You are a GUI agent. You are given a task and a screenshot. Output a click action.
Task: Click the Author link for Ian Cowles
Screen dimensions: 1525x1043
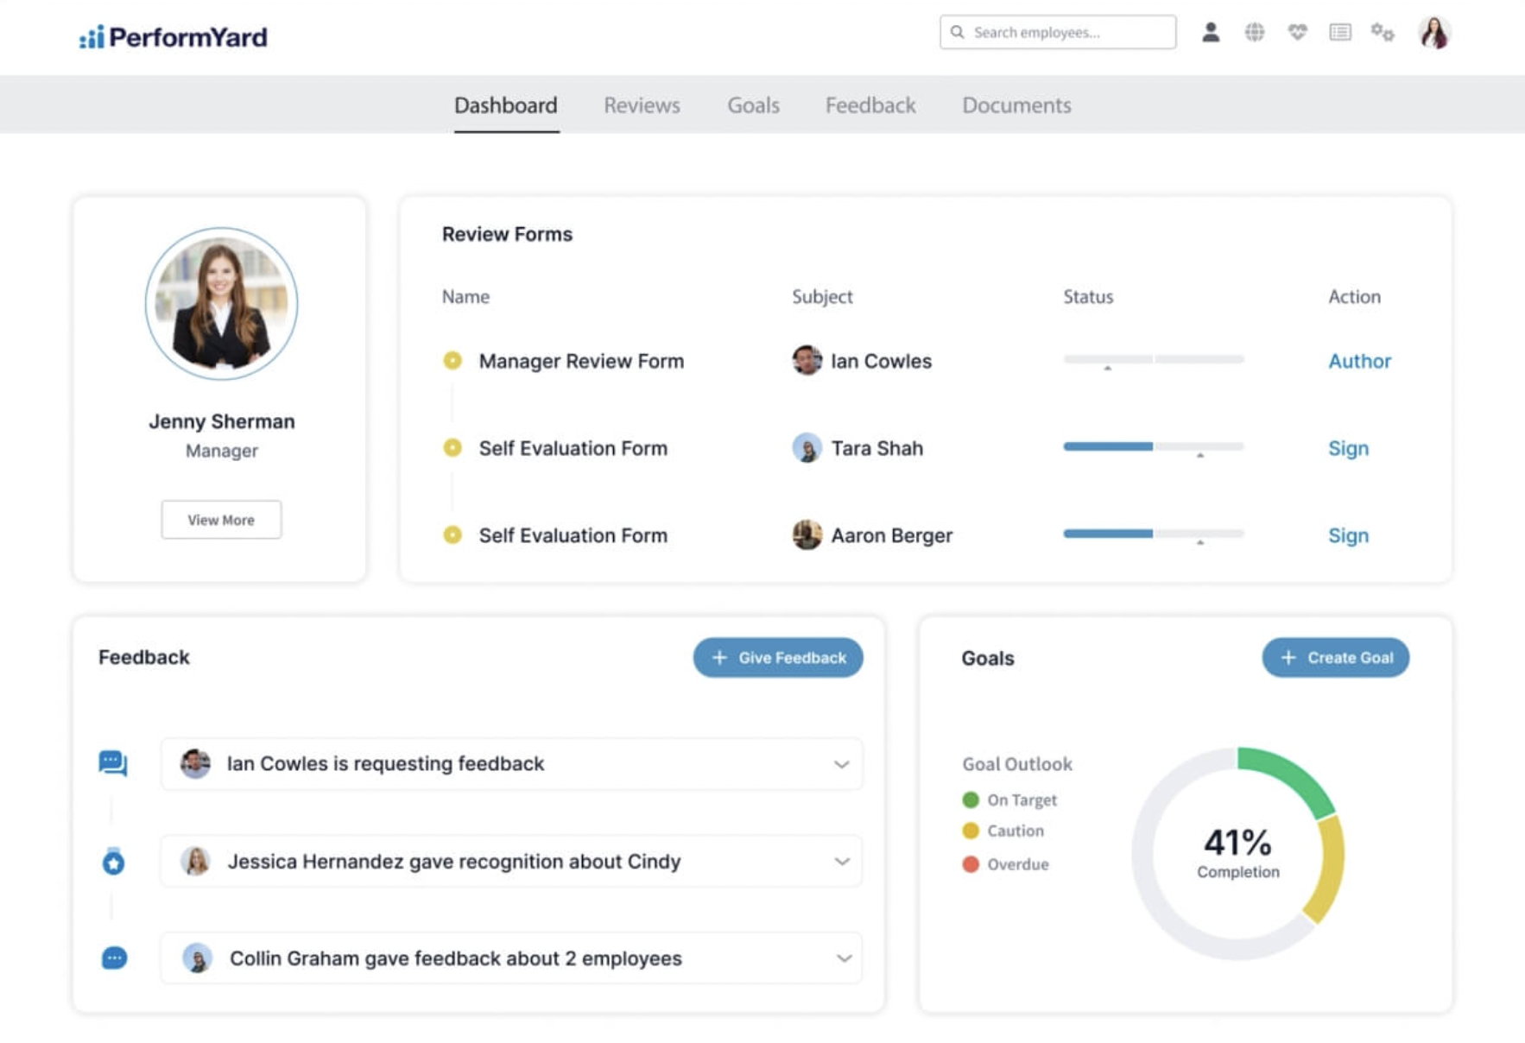1359,361
